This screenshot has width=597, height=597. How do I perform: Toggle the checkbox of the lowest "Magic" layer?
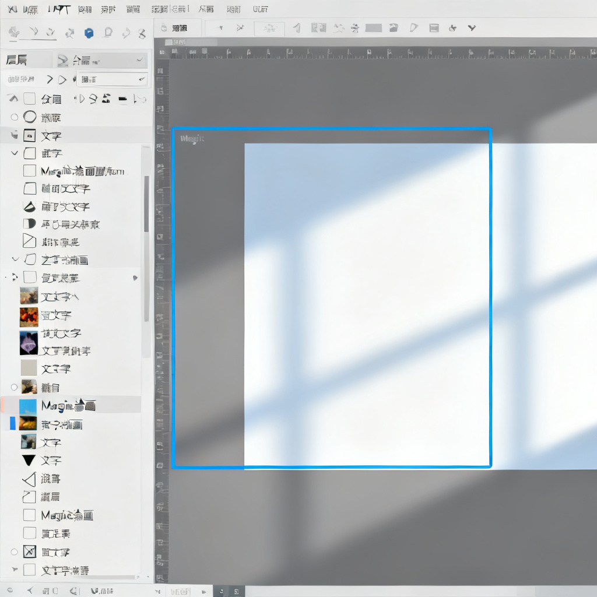tap(29, 515)
